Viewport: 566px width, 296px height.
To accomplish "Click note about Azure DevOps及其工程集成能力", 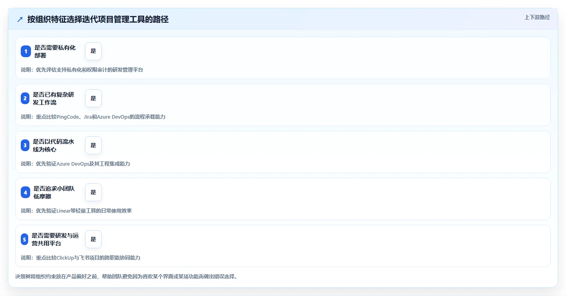I will [x=75, y=164].
